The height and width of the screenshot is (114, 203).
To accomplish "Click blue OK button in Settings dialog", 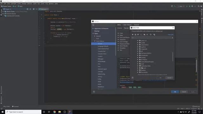I will coord(175,92).
